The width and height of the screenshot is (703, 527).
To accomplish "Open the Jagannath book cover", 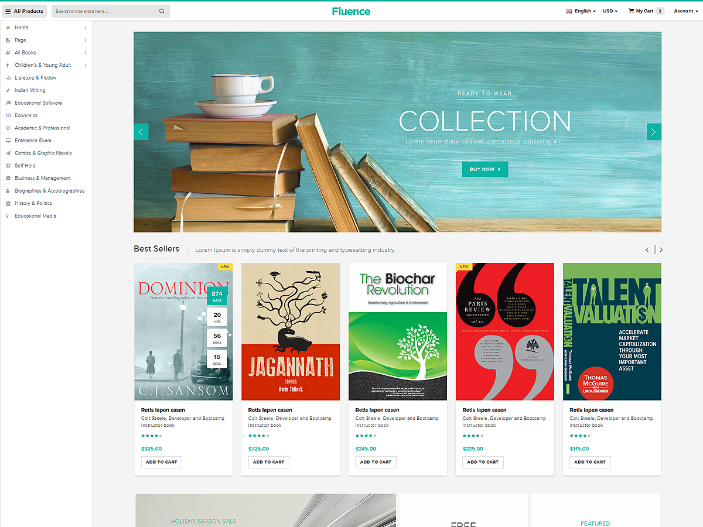I will click(x=291, y=331).
